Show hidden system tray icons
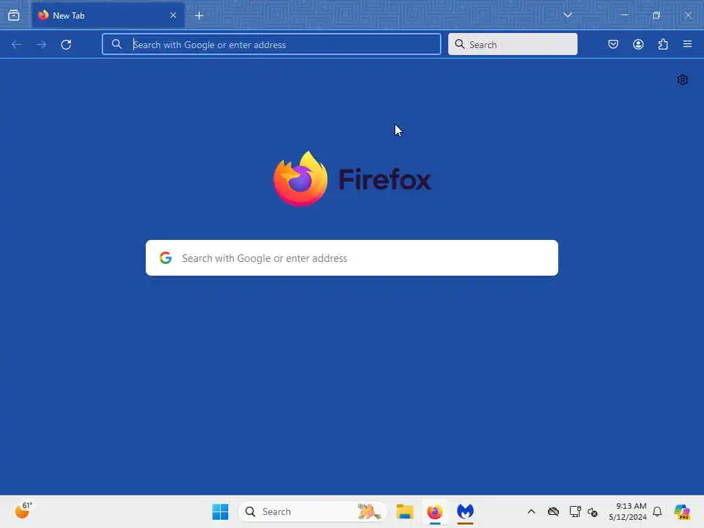 click(x=531, y=511)
